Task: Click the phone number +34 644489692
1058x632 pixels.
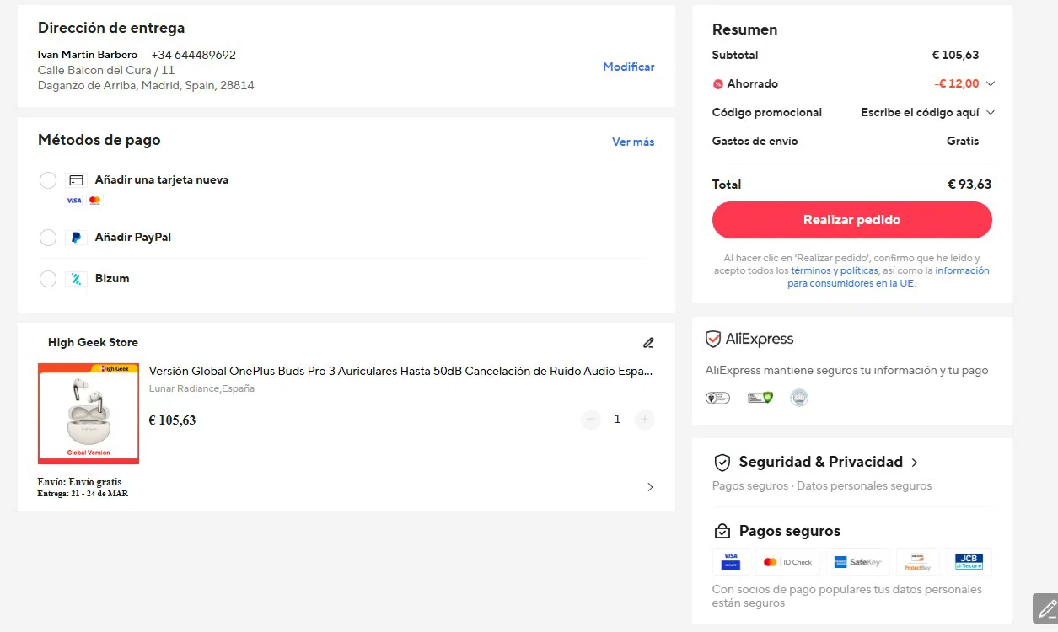Action: tap(194, 56)
